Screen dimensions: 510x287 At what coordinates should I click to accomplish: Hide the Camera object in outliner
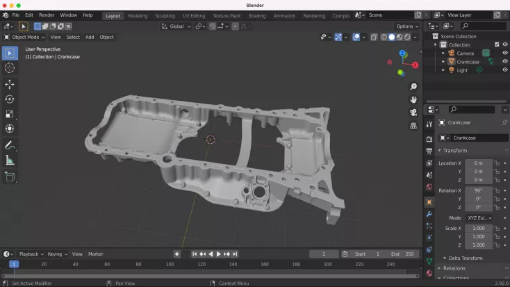(x=504, y=53)
